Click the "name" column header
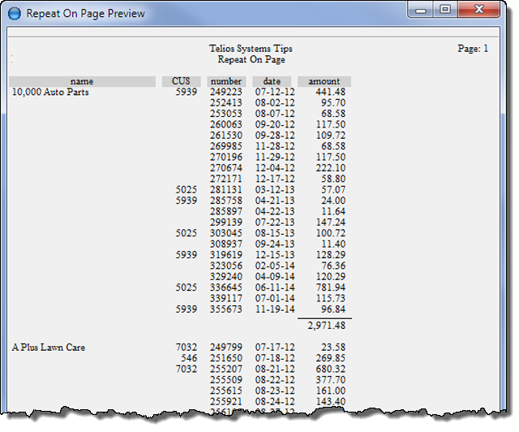The width and height of the screenshot is (519, 432). pyautogui.click(x=82, y=81)
